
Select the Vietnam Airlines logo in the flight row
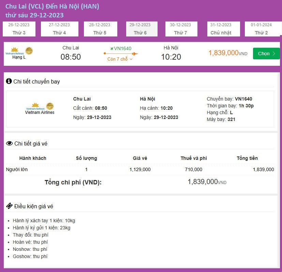[x=14, y=51]
